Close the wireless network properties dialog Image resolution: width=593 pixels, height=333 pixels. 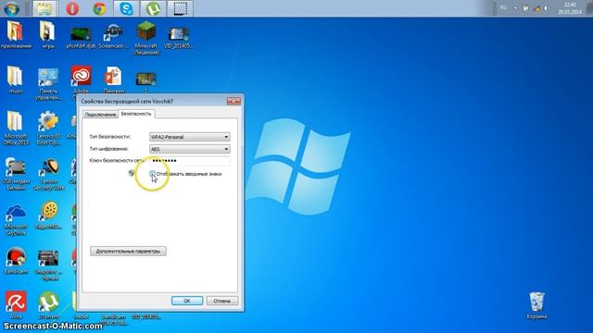pos(233,101)
